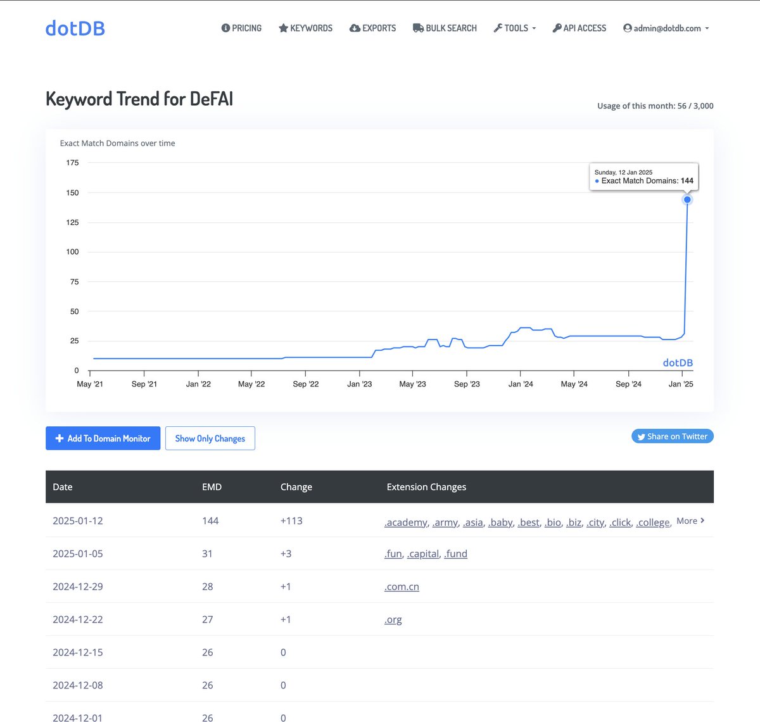This screenshot has height=722, width=760.
Task: Expand More extension changes for 2025-01-12
Action: (x=690, y=521)
